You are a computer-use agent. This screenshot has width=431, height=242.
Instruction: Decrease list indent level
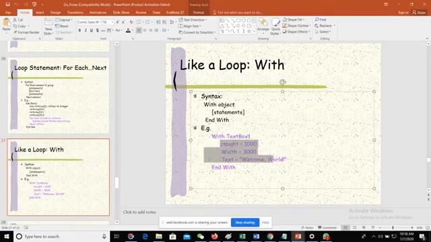pyautogui.click(x=158, y=22)
